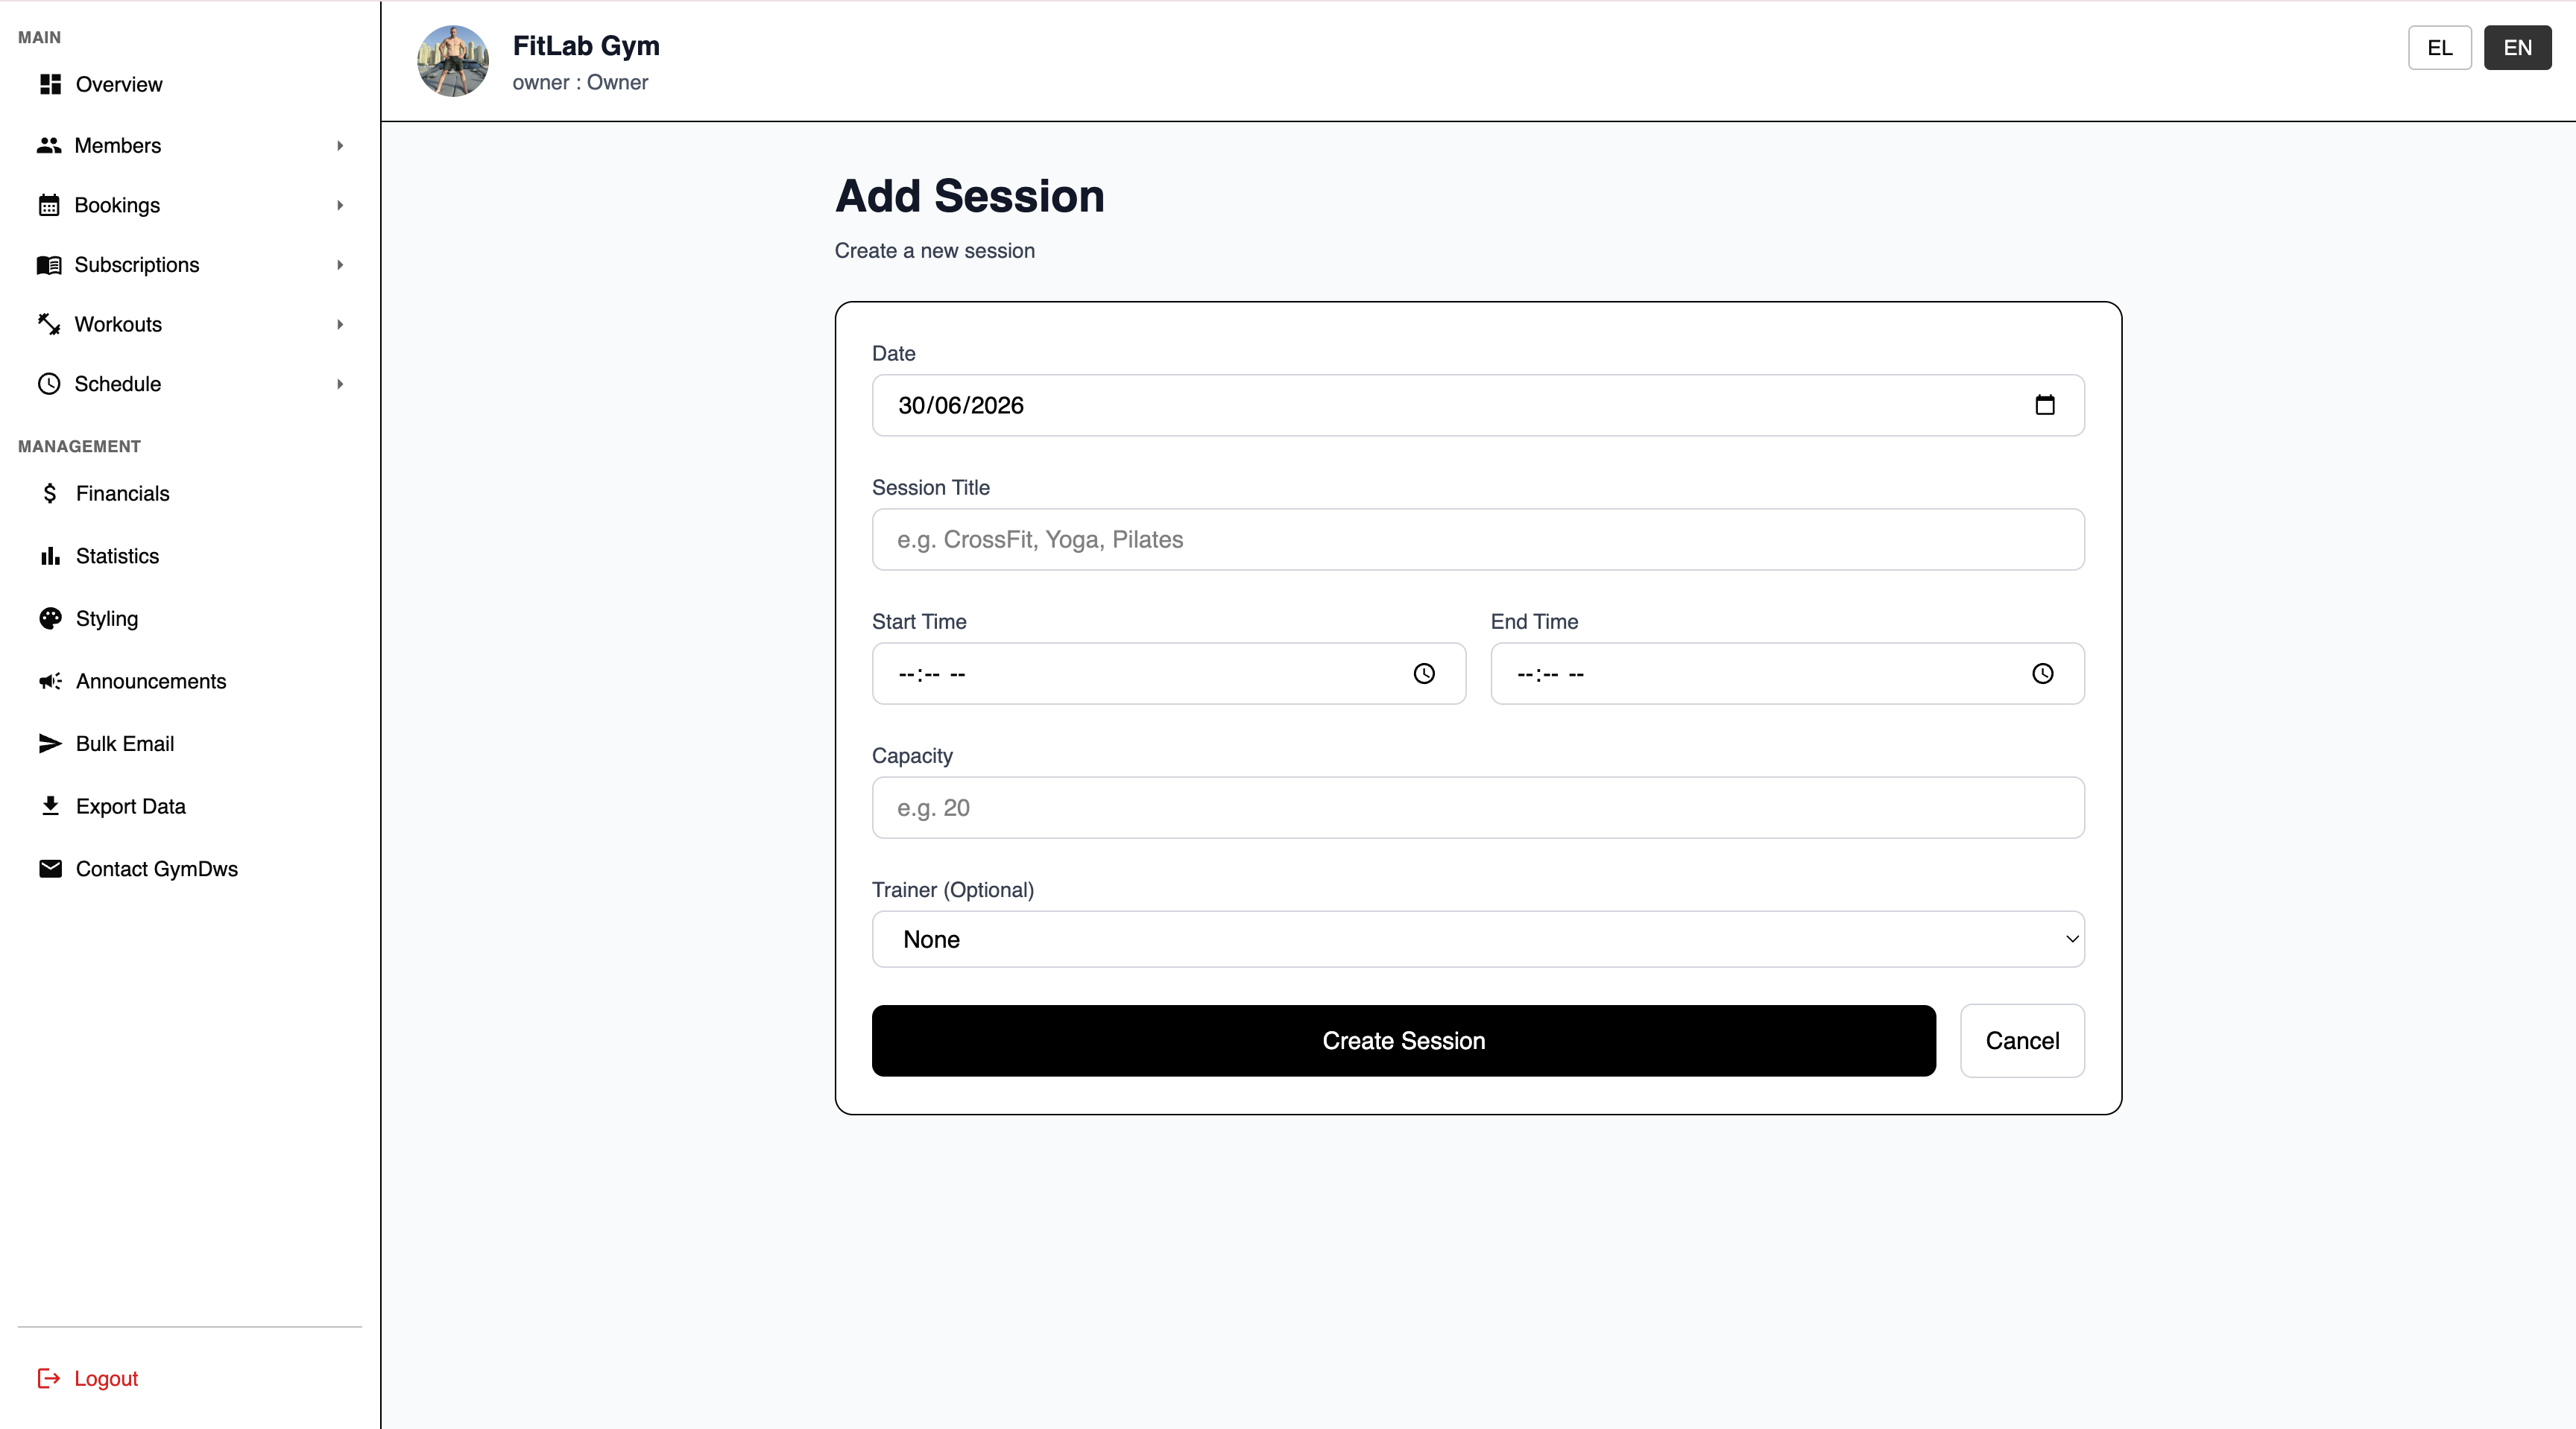
Task: Click the Create Session button
Action: point(1404,1040)
